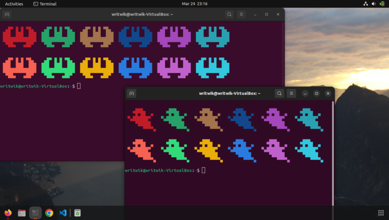The height and width of the screenshot is (220, 389).
Task: Click the Terminal icon in dock
Action: coord(35,213)
